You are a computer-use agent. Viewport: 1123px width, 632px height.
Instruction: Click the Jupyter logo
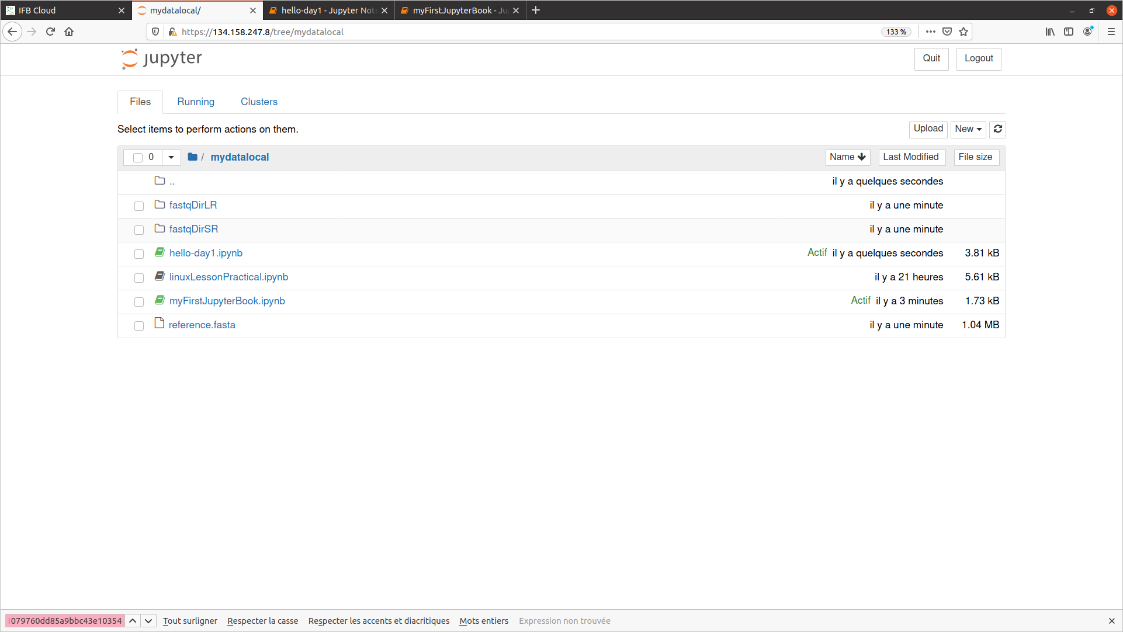click(x=161, y=58)
